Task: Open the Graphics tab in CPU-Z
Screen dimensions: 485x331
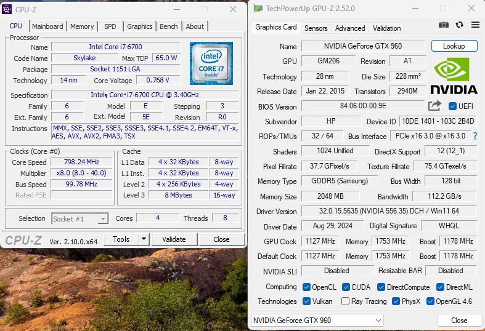Action: [139, 26]
